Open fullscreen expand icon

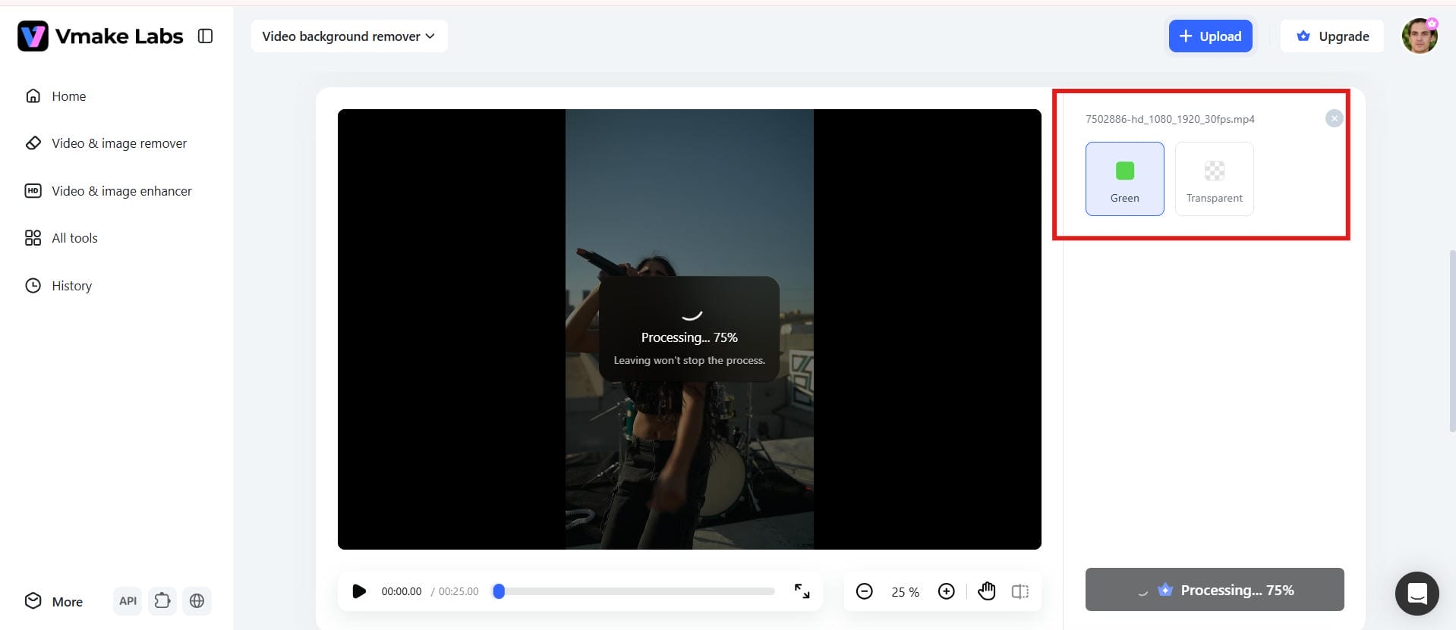click(802, 591)
